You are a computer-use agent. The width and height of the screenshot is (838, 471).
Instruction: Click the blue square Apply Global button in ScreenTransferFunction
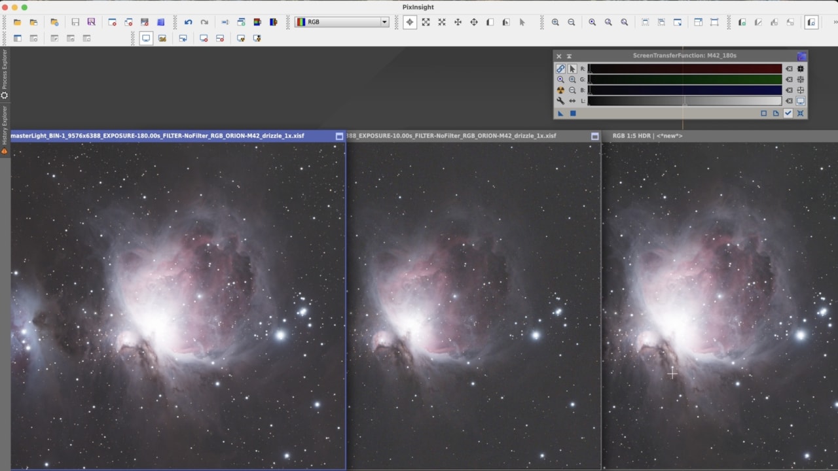tap(573, 113)
